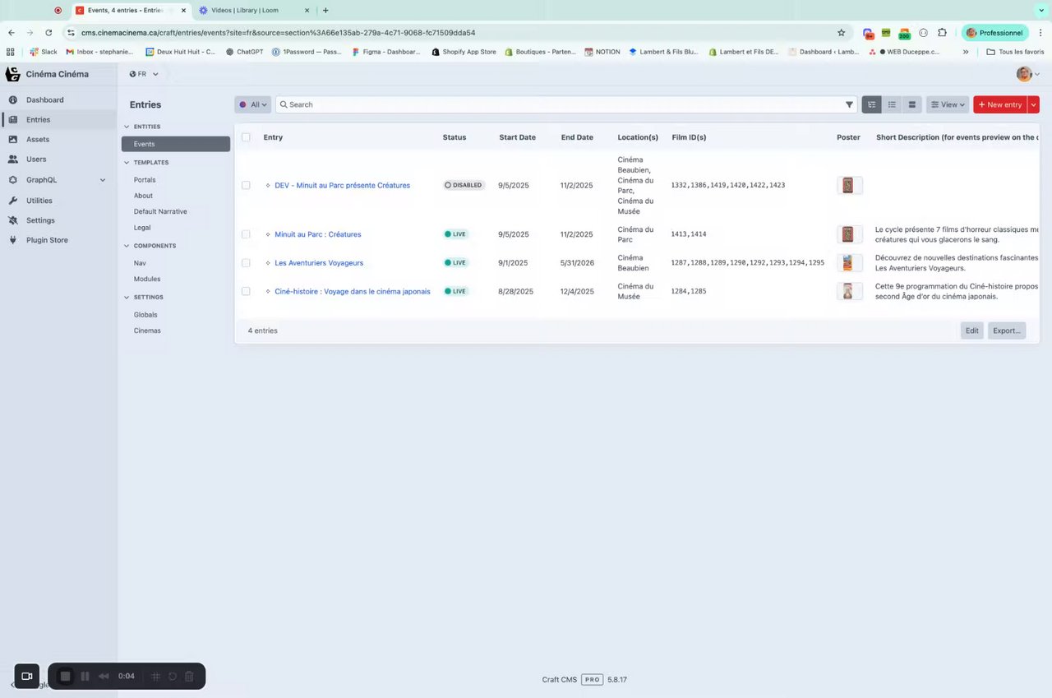Expand the New entry dropdown arrow
Screen dimensions: 1052x698
1034,104
